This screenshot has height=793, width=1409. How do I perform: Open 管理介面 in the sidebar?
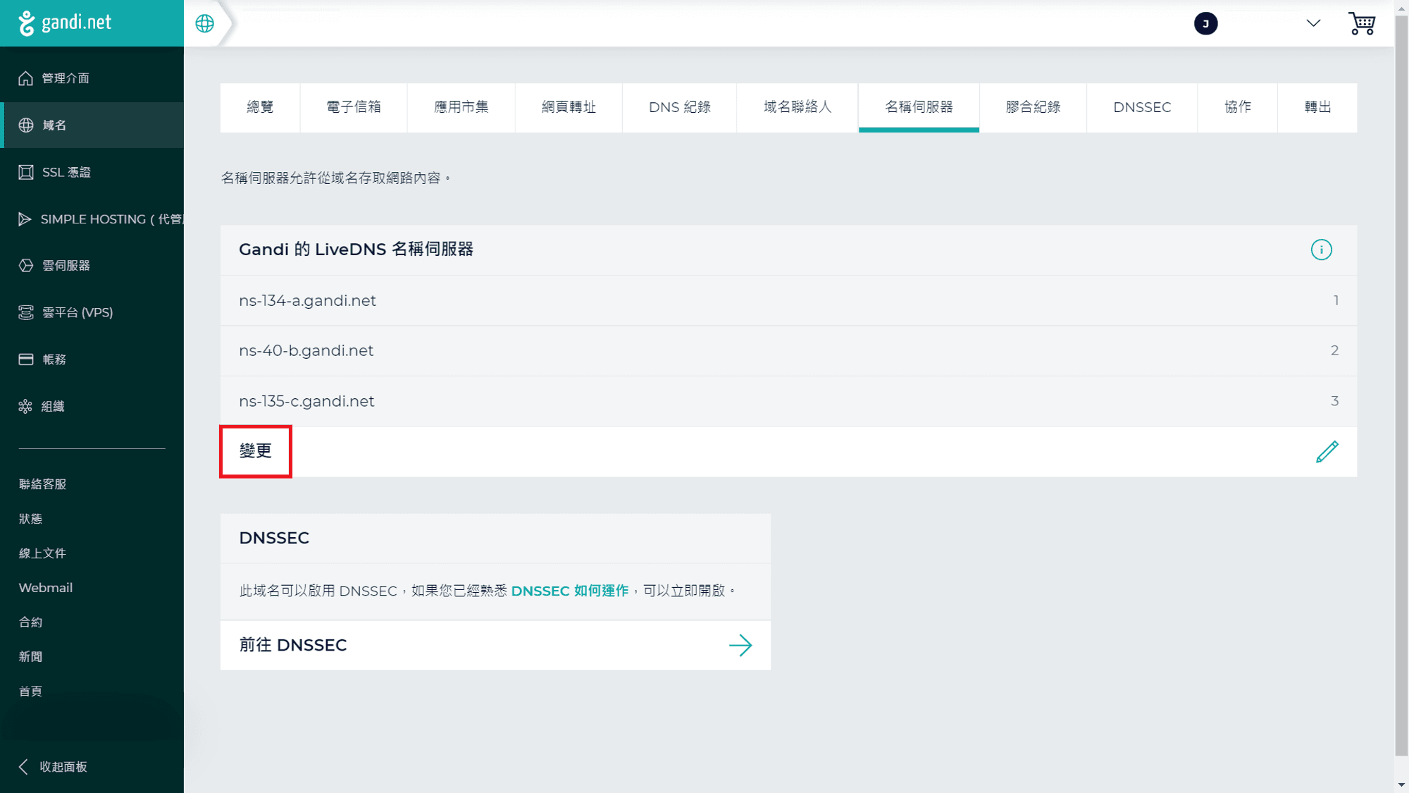pyautogui.click(x=92, y=78)
